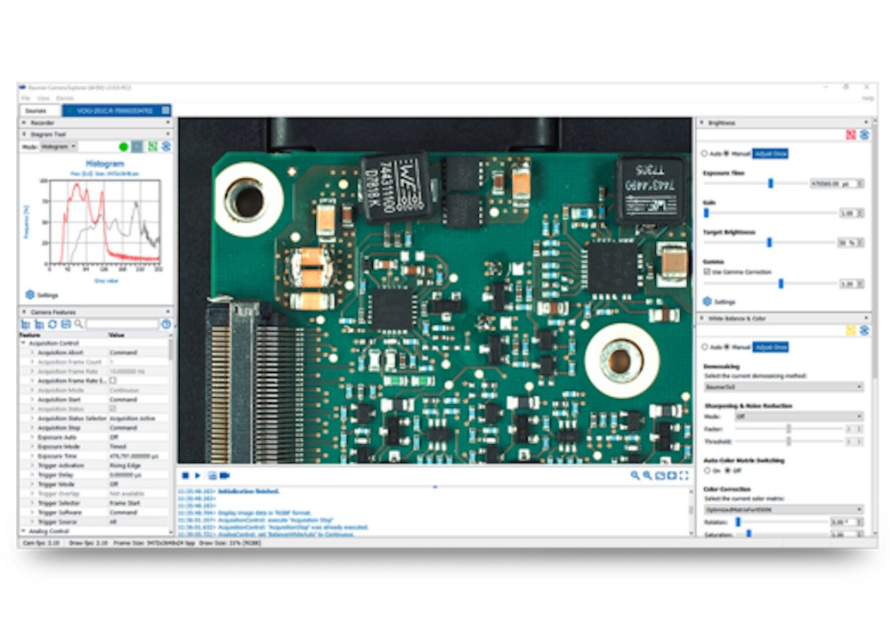890x623 pixels.
Task: Toggle Use Gamma Correction checkbox
Action: coord(708,271)
